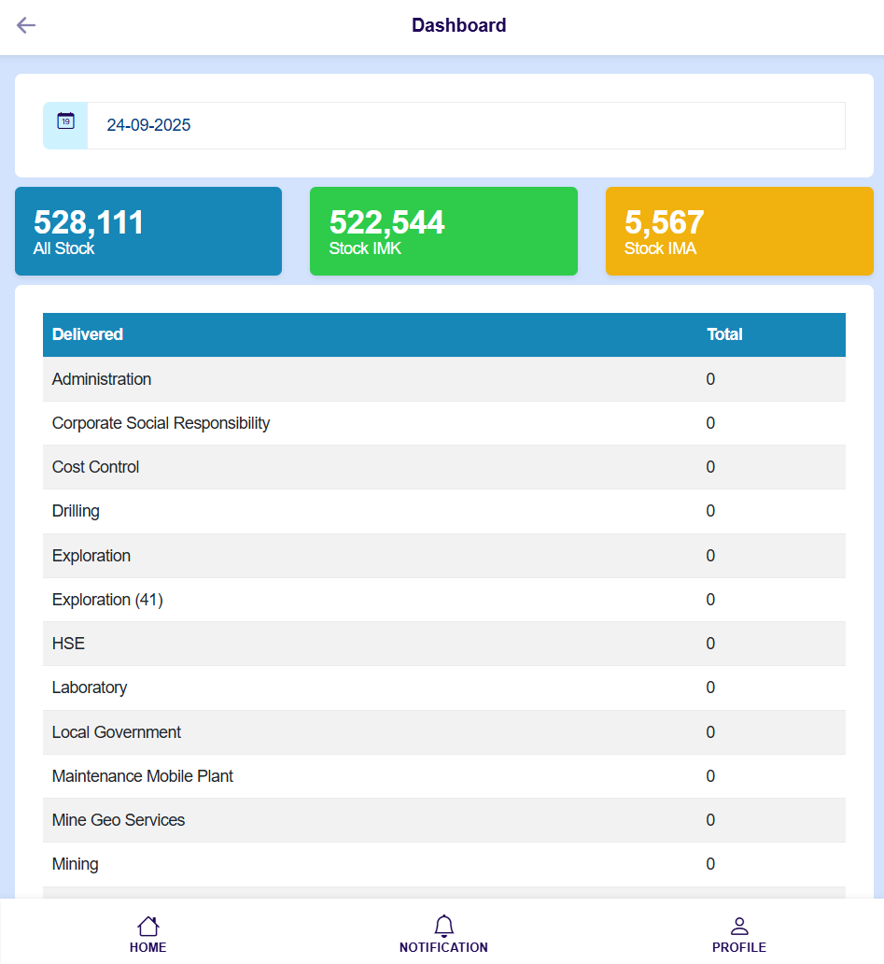
Task: Click the back arrow icon
Action: [26, 25]
